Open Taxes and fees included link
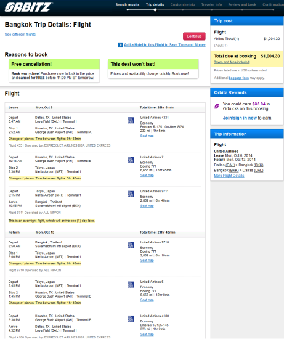 pos(232,62)
